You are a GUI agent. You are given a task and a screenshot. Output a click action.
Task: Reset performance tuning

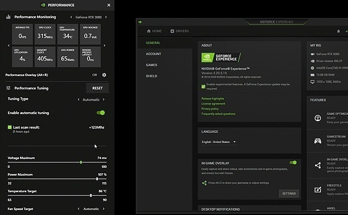click(x=97, y=88)
